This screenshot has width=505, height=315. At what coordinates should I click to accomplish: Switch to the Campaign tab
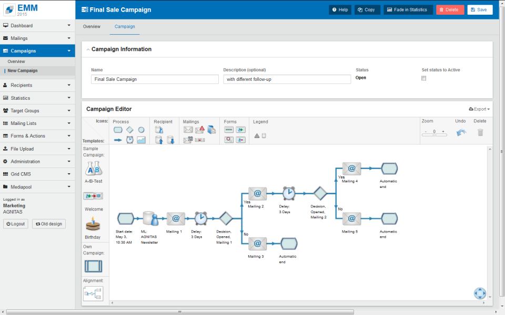coord(125,27)
